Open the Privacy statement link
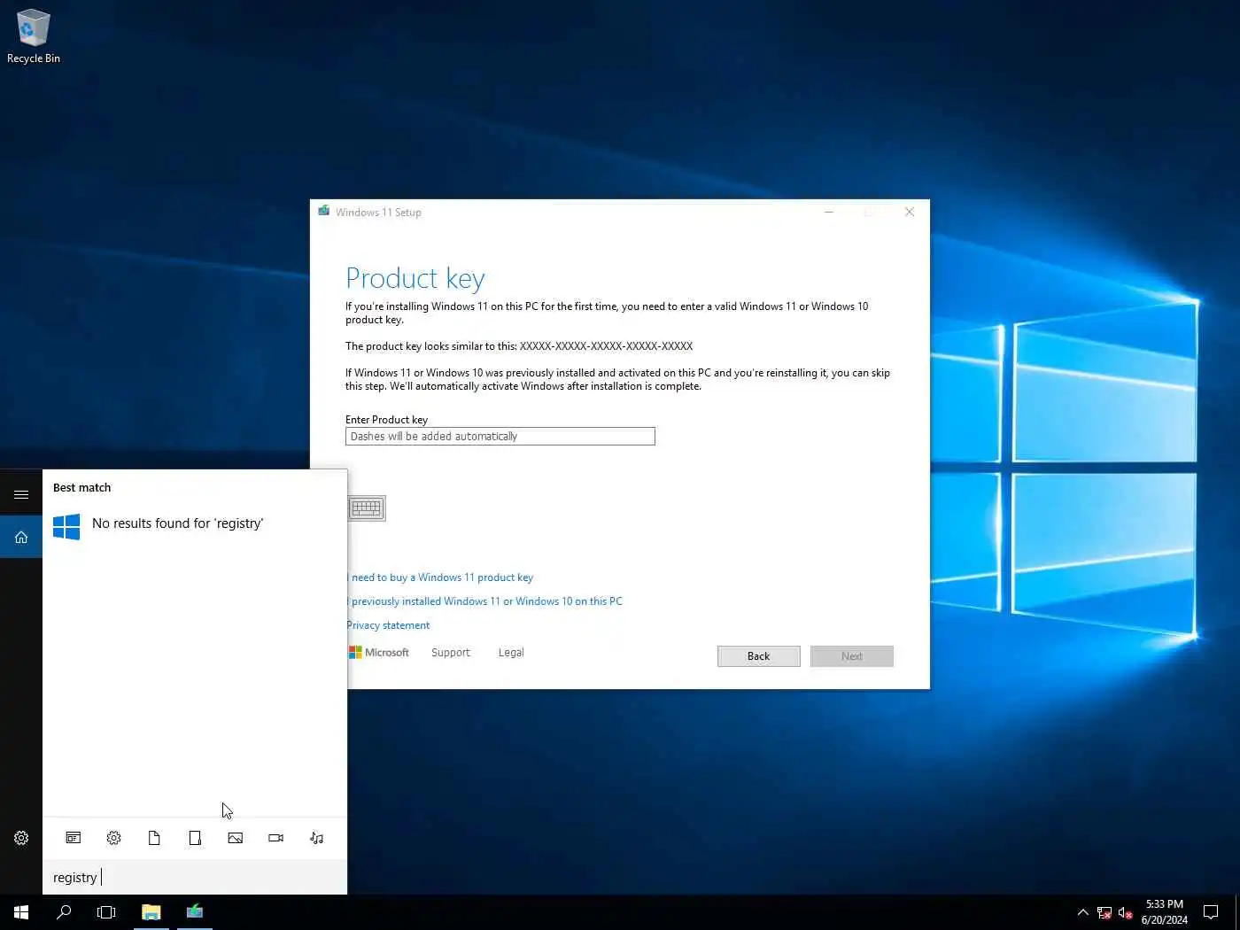The image size is (1240, 930). point(388,625)
